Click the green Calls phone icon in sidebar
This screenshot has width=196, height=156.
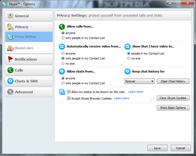pos(10,70)
